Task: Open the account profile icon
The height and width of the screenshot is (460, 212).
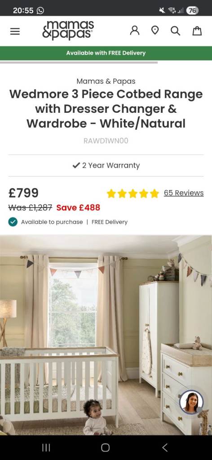Action: (135, 31)
